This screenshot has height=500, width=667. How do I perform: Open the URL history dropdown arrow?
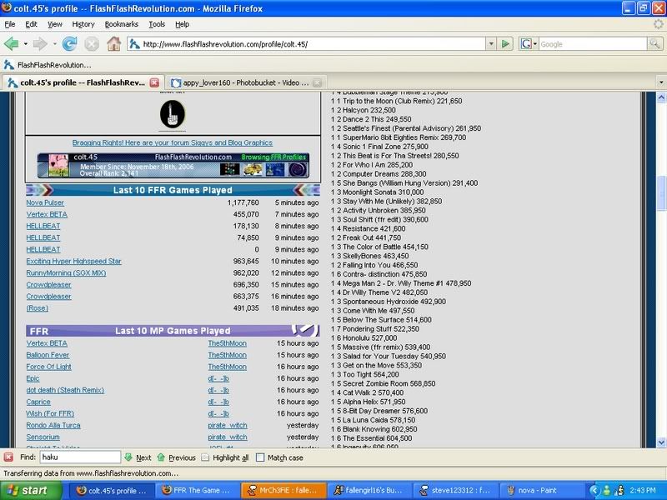point(491,44)
